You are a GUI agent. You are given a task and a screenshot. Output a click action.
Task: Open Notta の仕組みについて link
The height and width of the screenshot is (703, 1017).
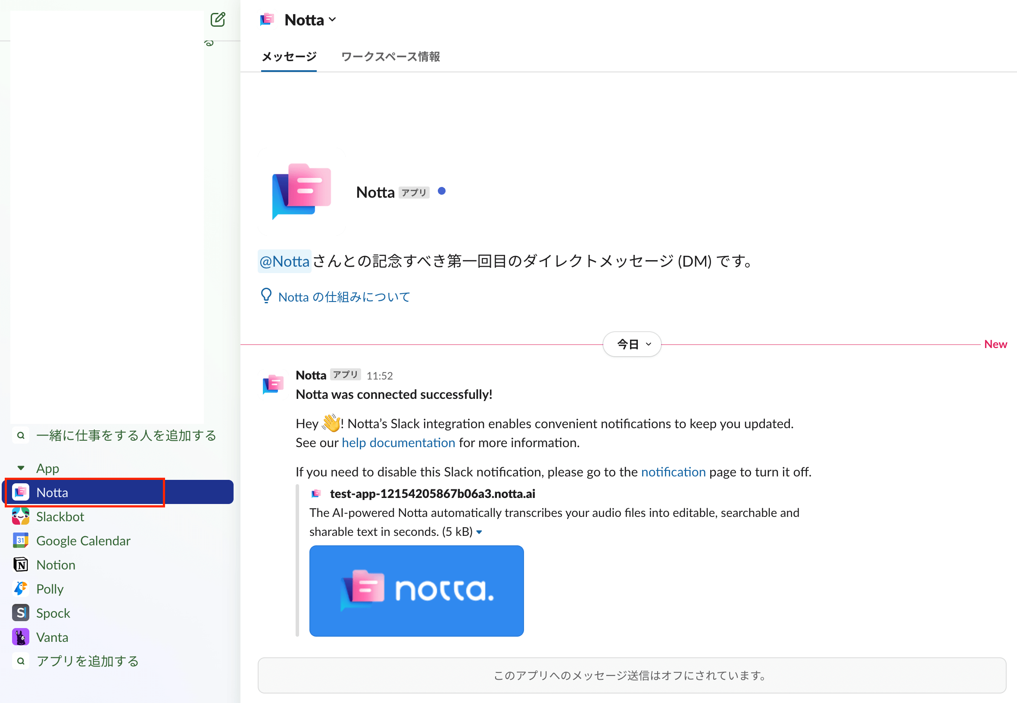[x=344, y=297]
